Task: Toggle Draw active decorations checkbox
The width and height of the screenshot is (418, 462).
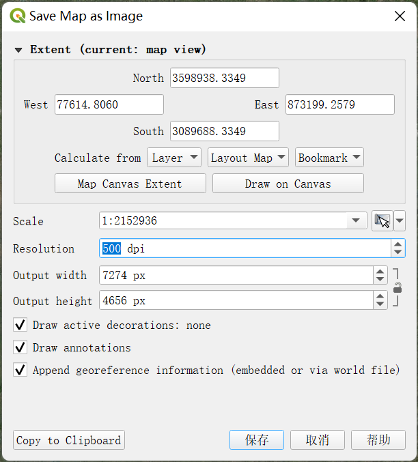Action: point(20,325)
